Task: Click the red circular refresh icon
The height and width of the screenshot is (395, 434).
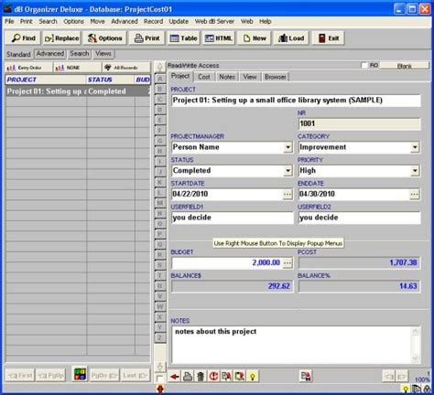Action: point(213,377)
